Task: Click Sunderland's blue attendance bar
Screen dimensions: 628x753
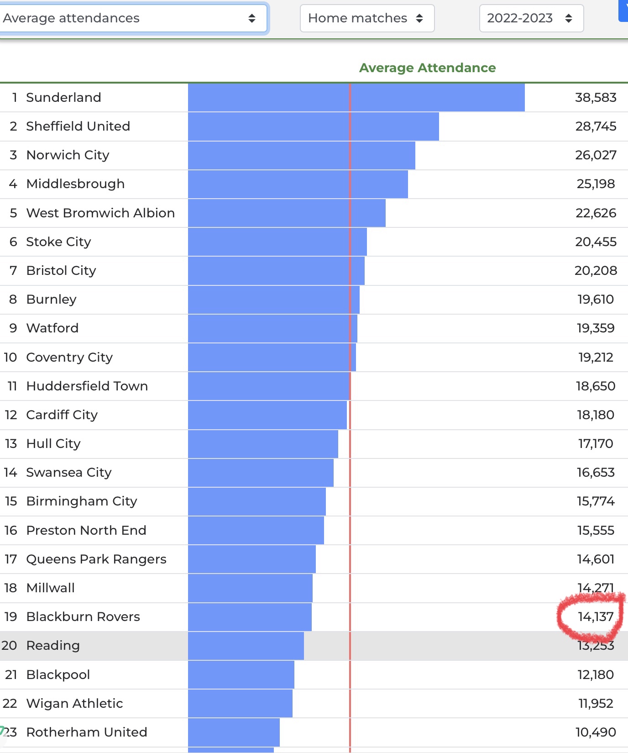Action: pyautogui.click(x=356, y=97)
